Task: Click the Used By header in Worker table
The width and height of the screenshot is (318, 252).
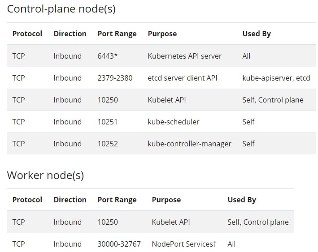Action: tap(242, 200)
